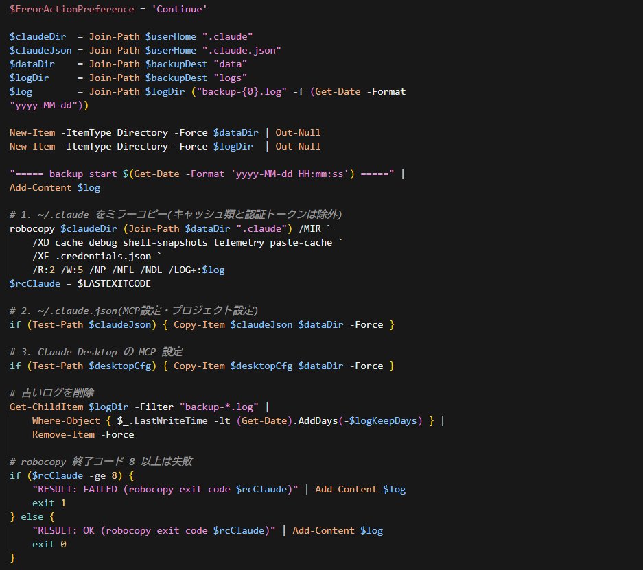The height and width of the screenshot is (570, 643).
Task: Click Copy-Item on the $desktopCfg line
Action: click(199, 366)
